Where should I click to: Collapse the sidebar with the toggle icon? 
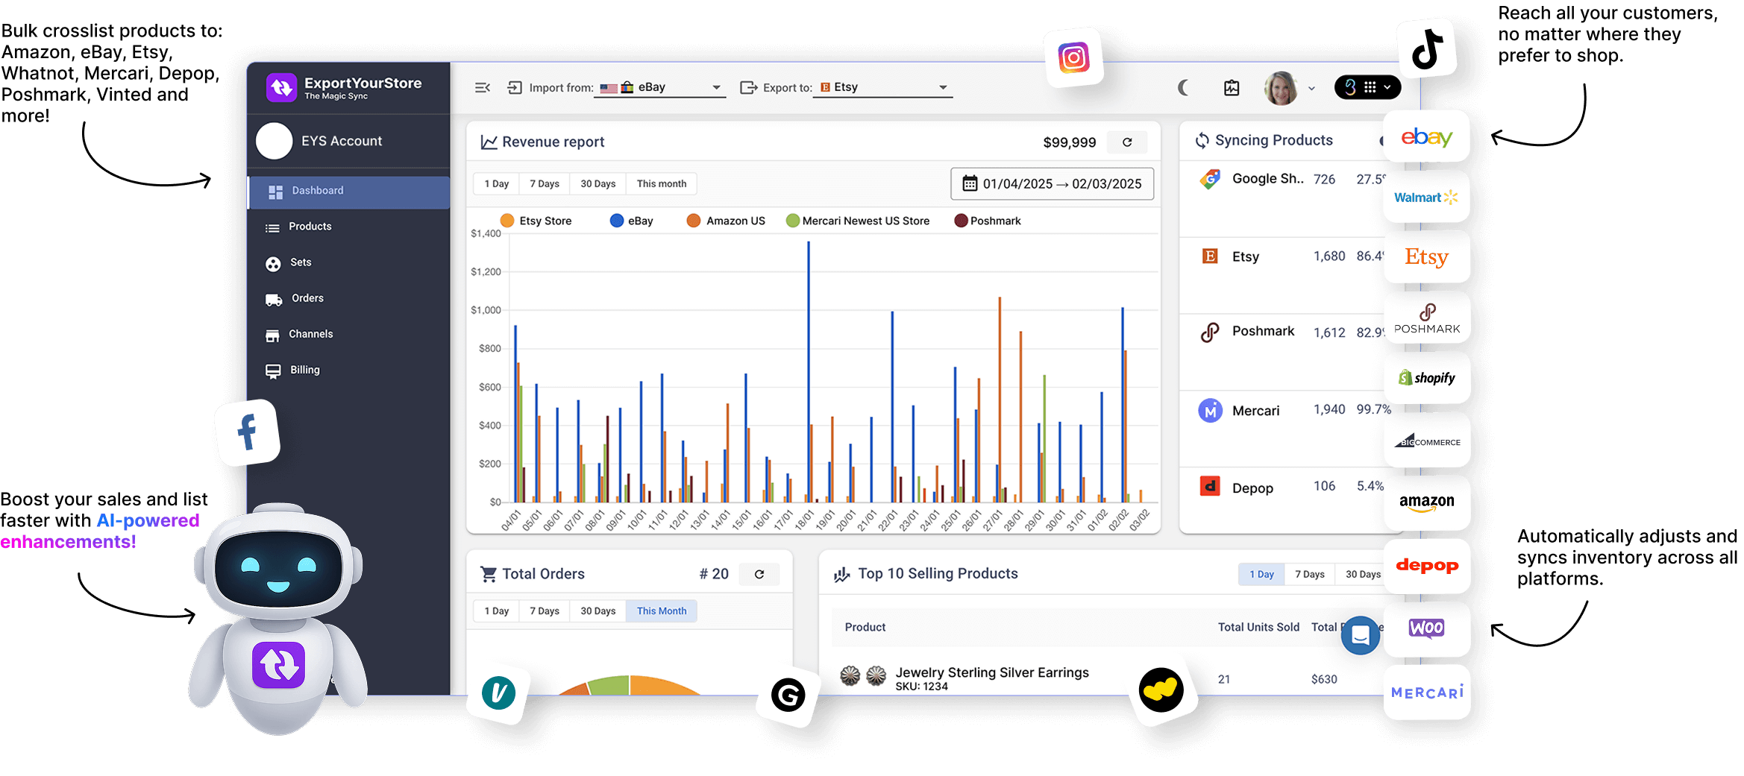tap(482, 87)
